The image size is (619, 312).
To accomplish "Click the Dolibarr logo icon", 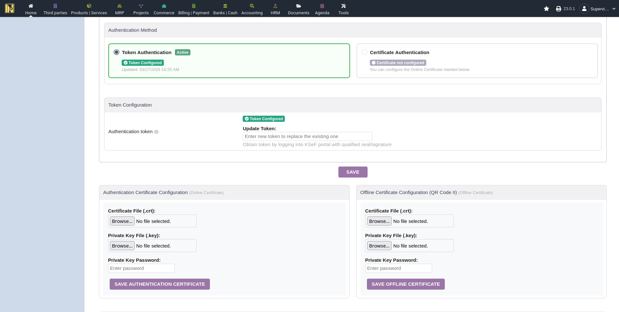I will tap(10, 8).
